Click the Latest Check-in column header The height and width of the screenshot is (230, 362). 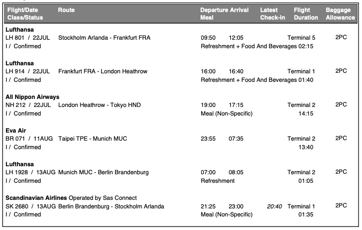273,14
